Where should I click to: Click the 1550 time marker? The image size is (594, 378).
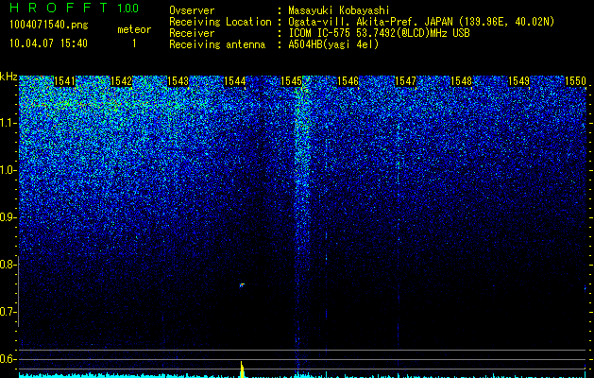point(575,81)
